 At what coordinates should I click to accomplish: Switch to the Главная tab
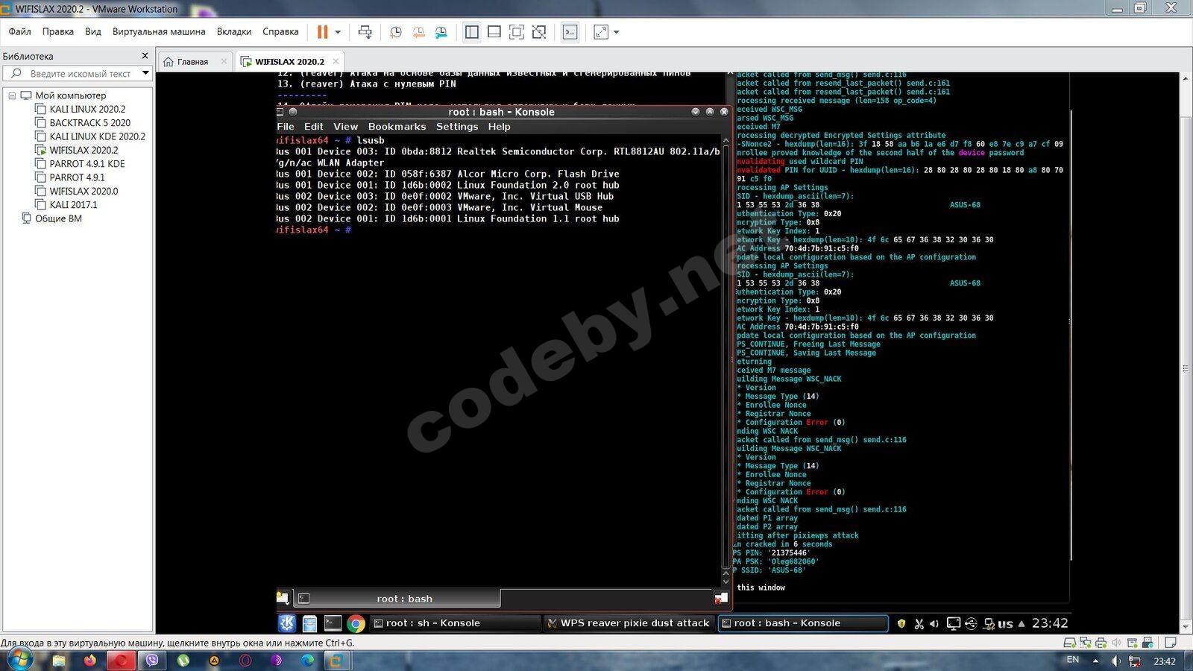point(192,62)
